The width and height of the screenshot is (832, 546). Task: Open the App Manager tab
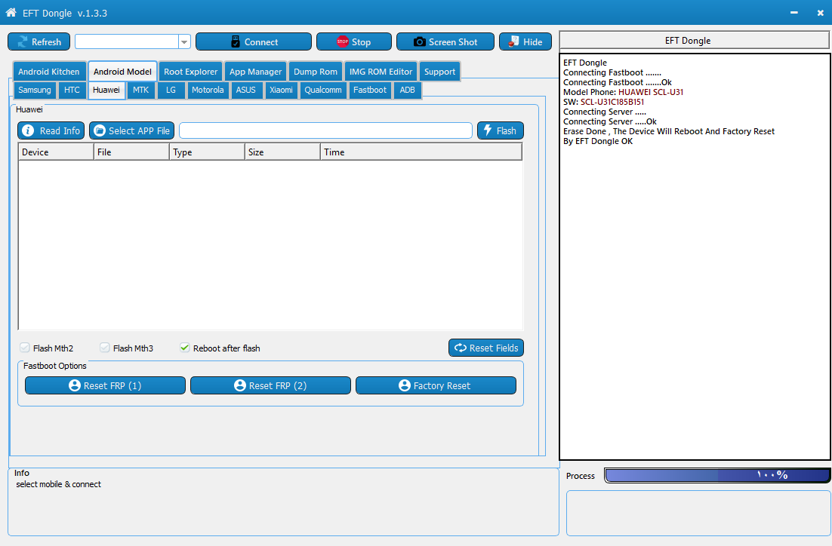click(255, 72)
